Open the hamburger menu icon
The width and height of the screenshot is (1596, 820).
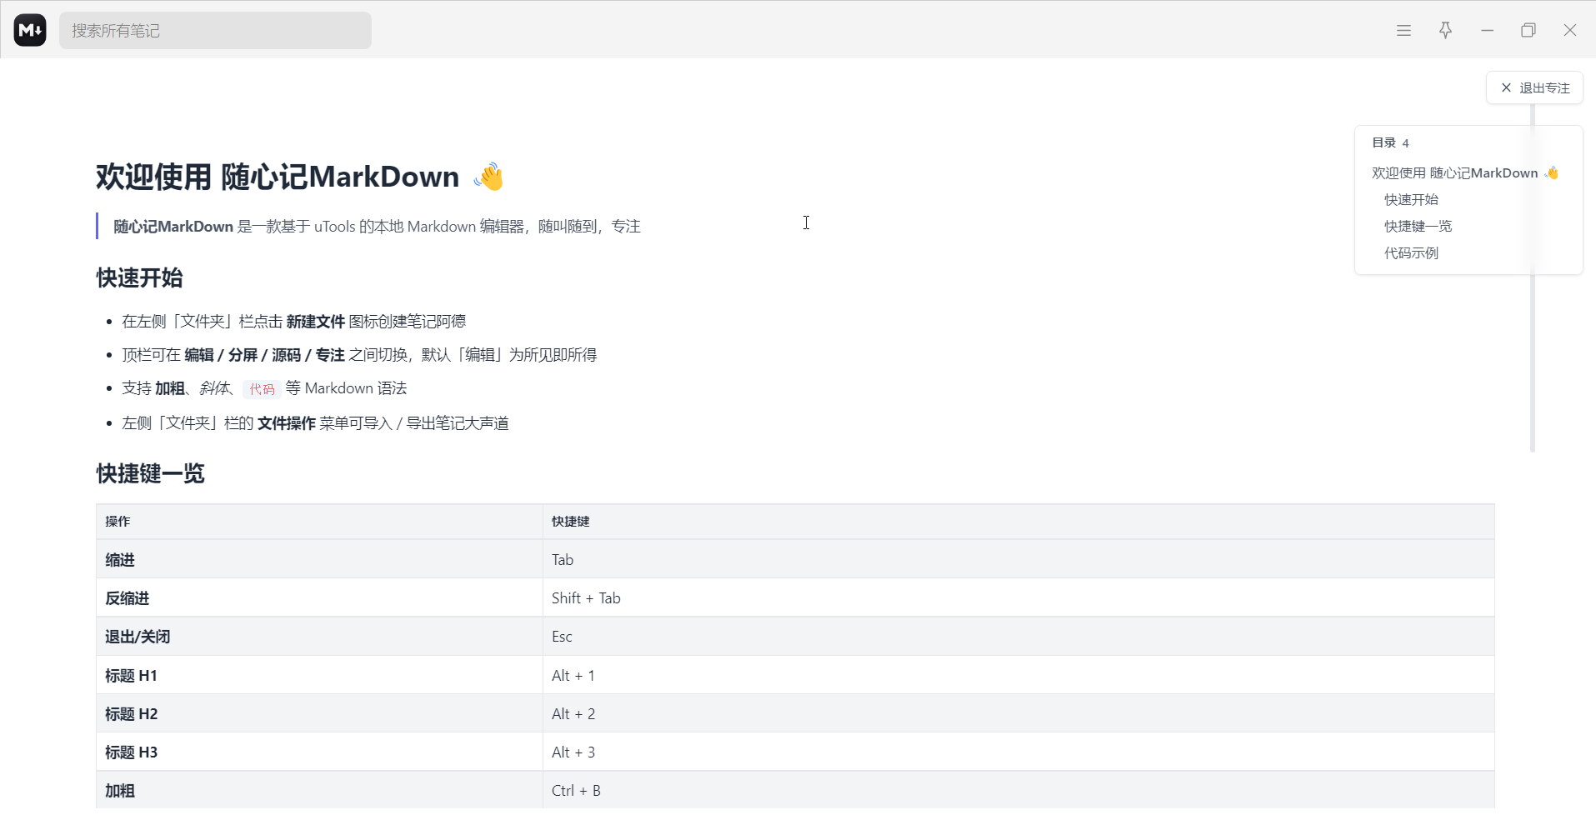(x=1403, y=30)
